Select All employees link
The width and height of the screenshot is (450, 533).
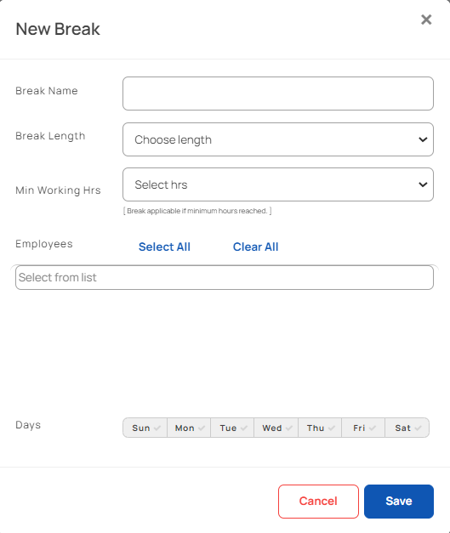tap(164, 247)
